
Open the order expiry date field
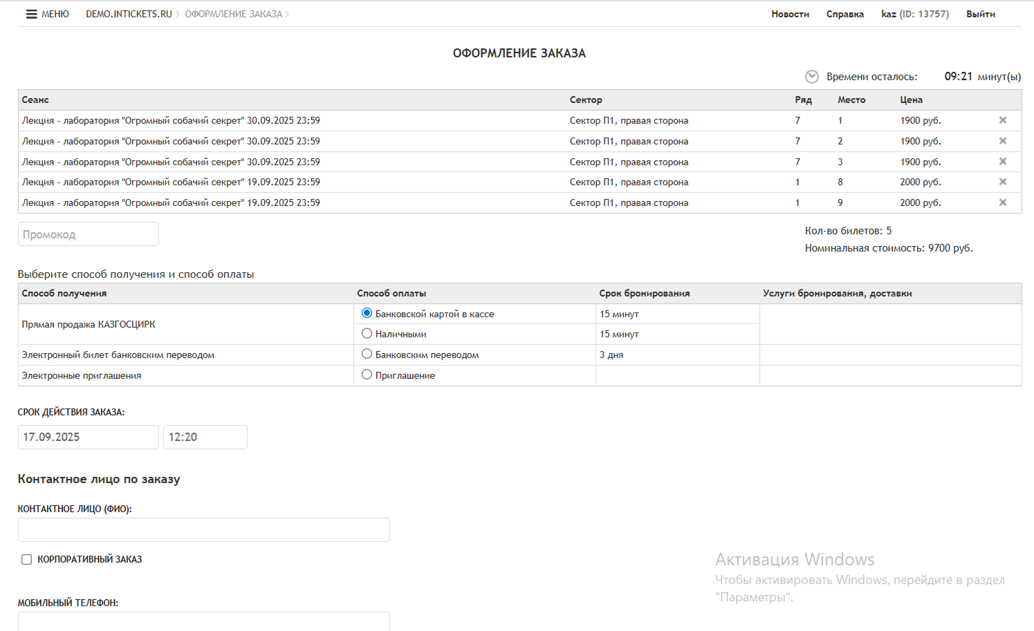89,437
